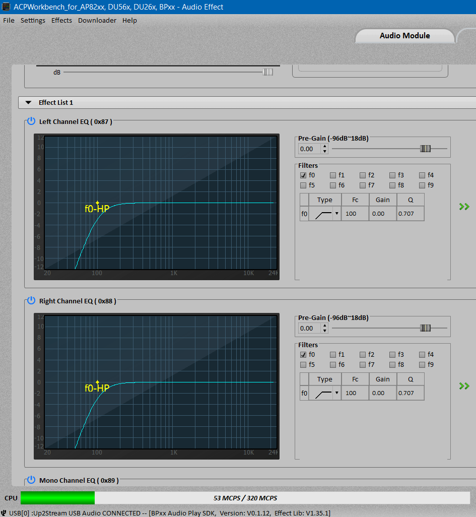Click green double-arrow in Left Channel EQ
This screenshot has height=517, width=476.
point(464,207)
